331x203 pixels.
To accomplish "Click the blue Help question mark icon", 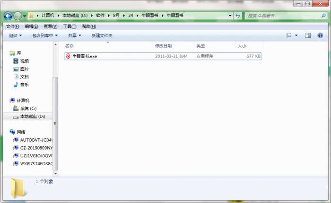I will (x=320, y=35).
